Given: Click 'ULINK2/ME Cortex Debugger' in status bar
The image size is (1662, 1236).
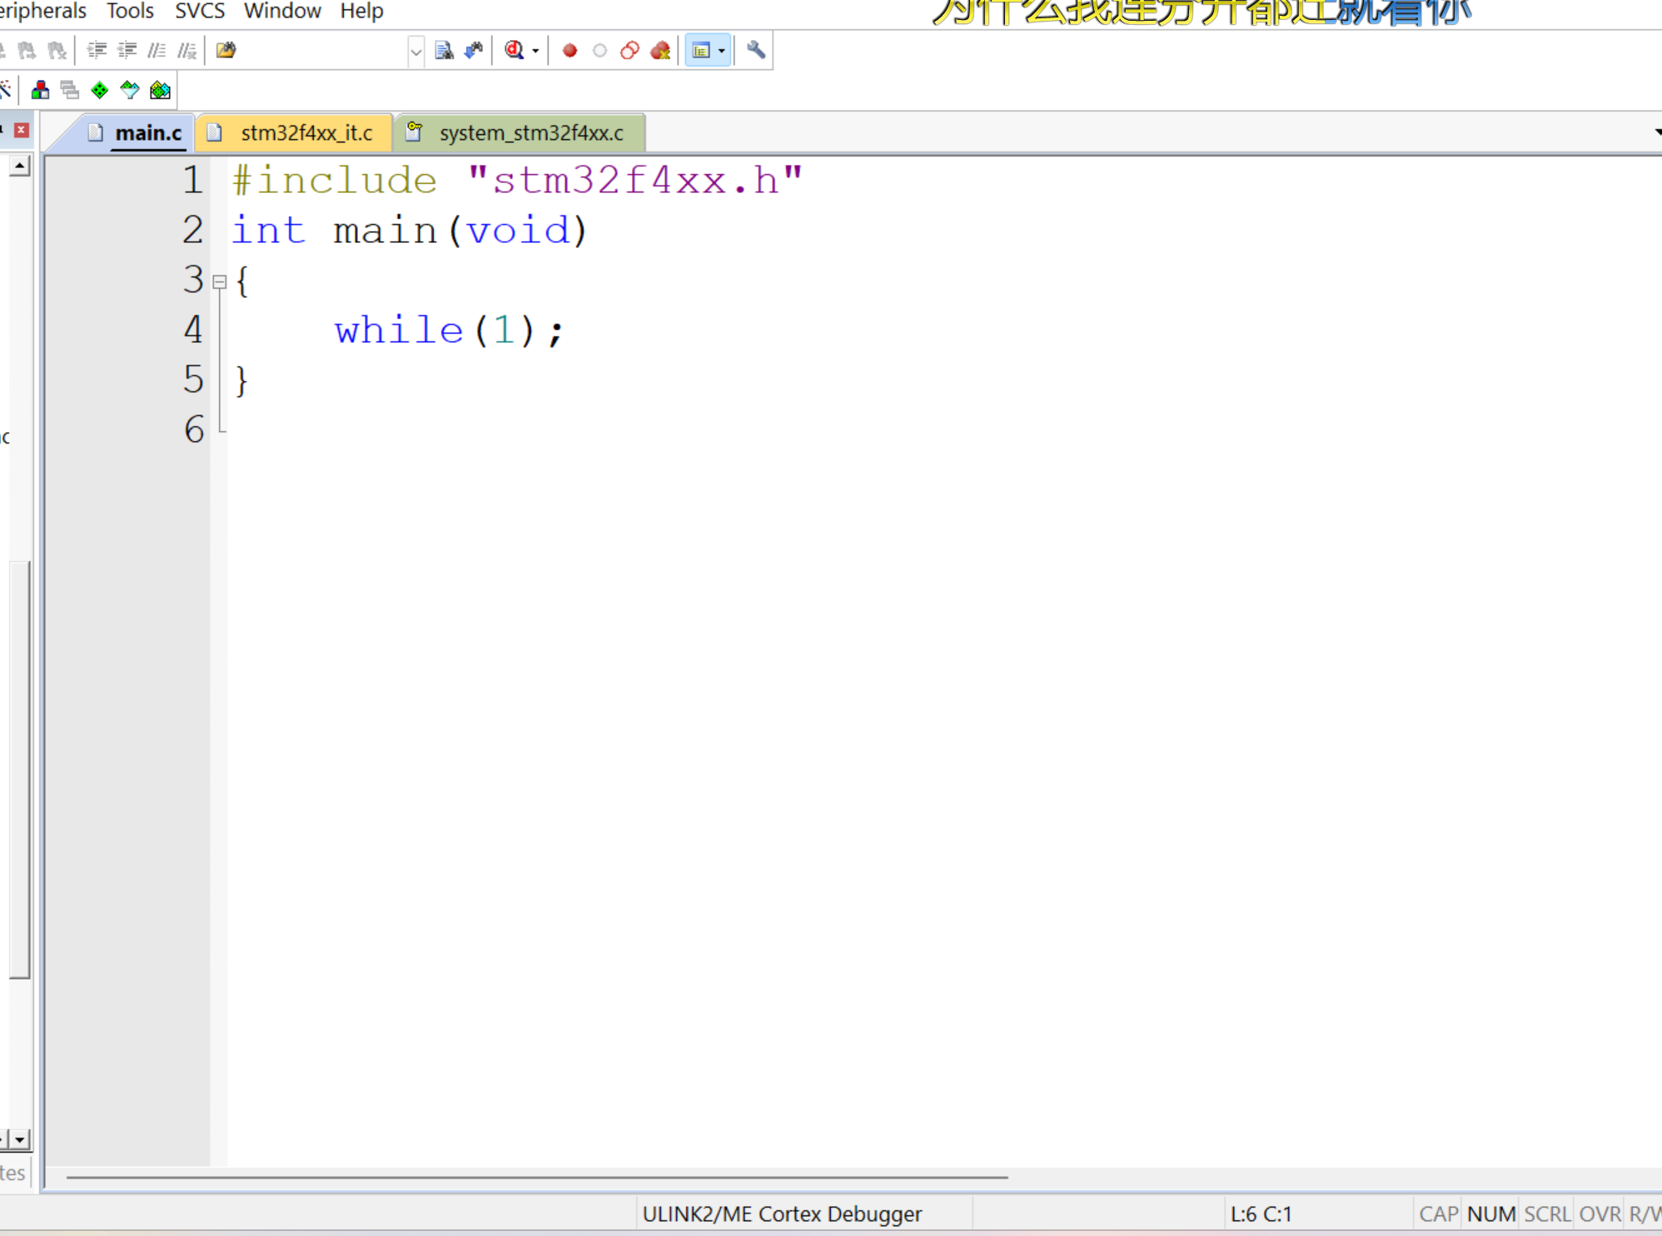Looking at the screenshot, I should [782, 1214].
